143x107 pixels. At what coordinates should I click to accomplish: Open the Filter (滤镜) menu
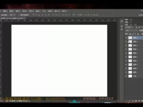pyautogui.click(x=38, y=11)
